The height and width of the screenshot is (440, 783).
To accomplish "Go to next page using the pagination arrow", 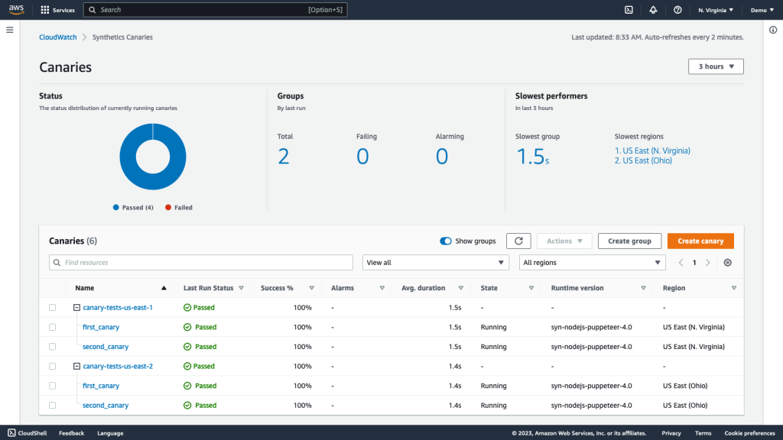I will (x=707, y=262).
